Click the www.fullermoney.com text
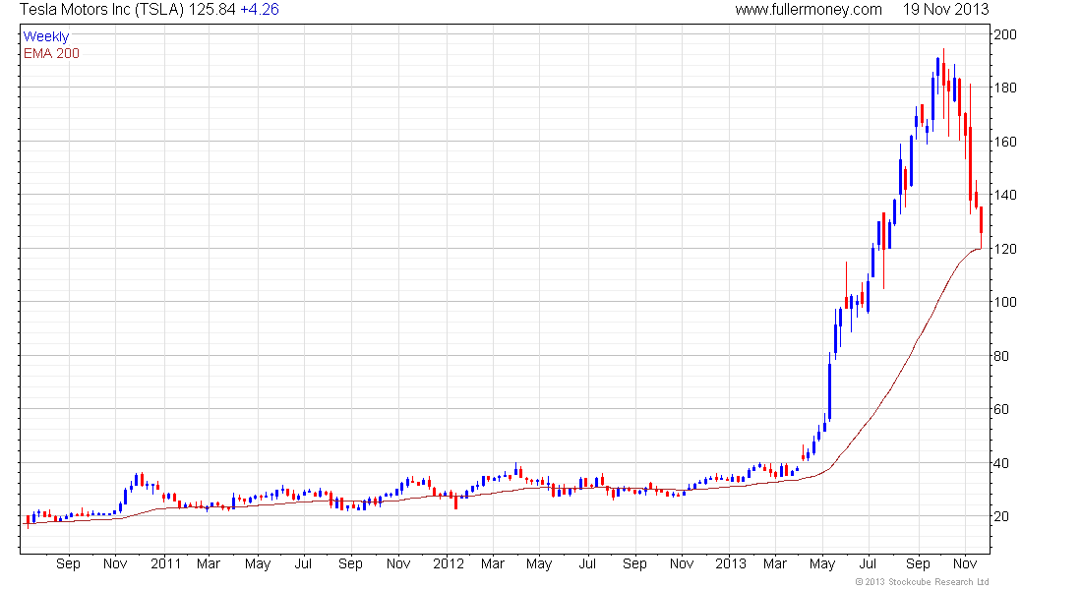 tap(808, 10)
